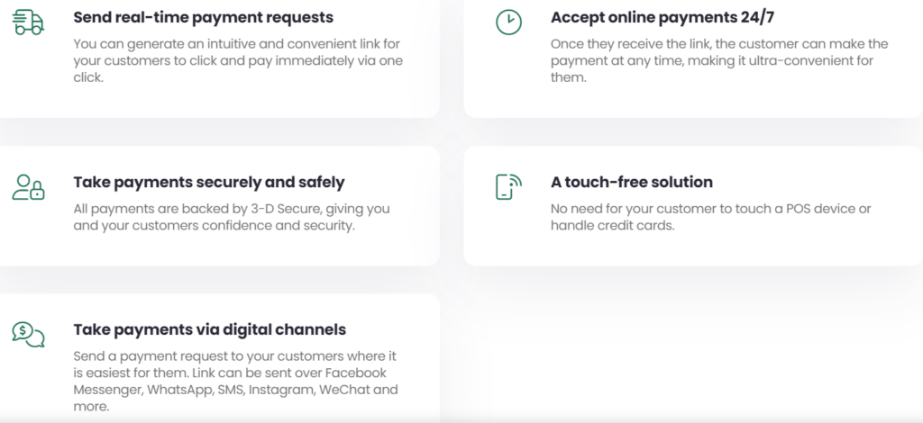Click the "A touch-free solution" heading
This screenshot has height=423, width=923.
pos(631,183)
